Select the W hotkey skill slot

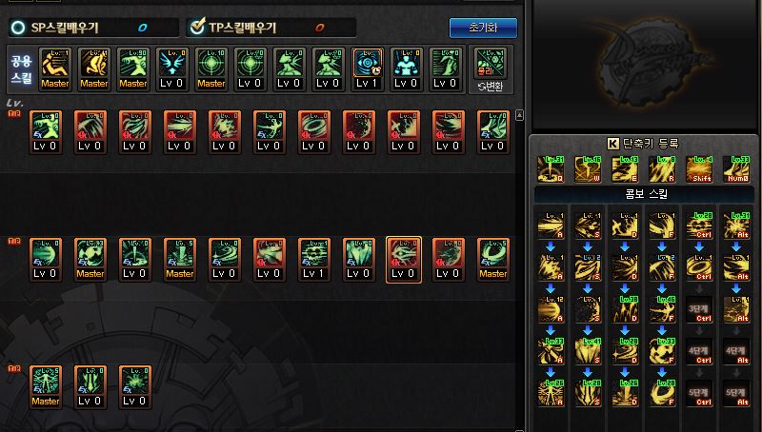[x=588, y=169]
